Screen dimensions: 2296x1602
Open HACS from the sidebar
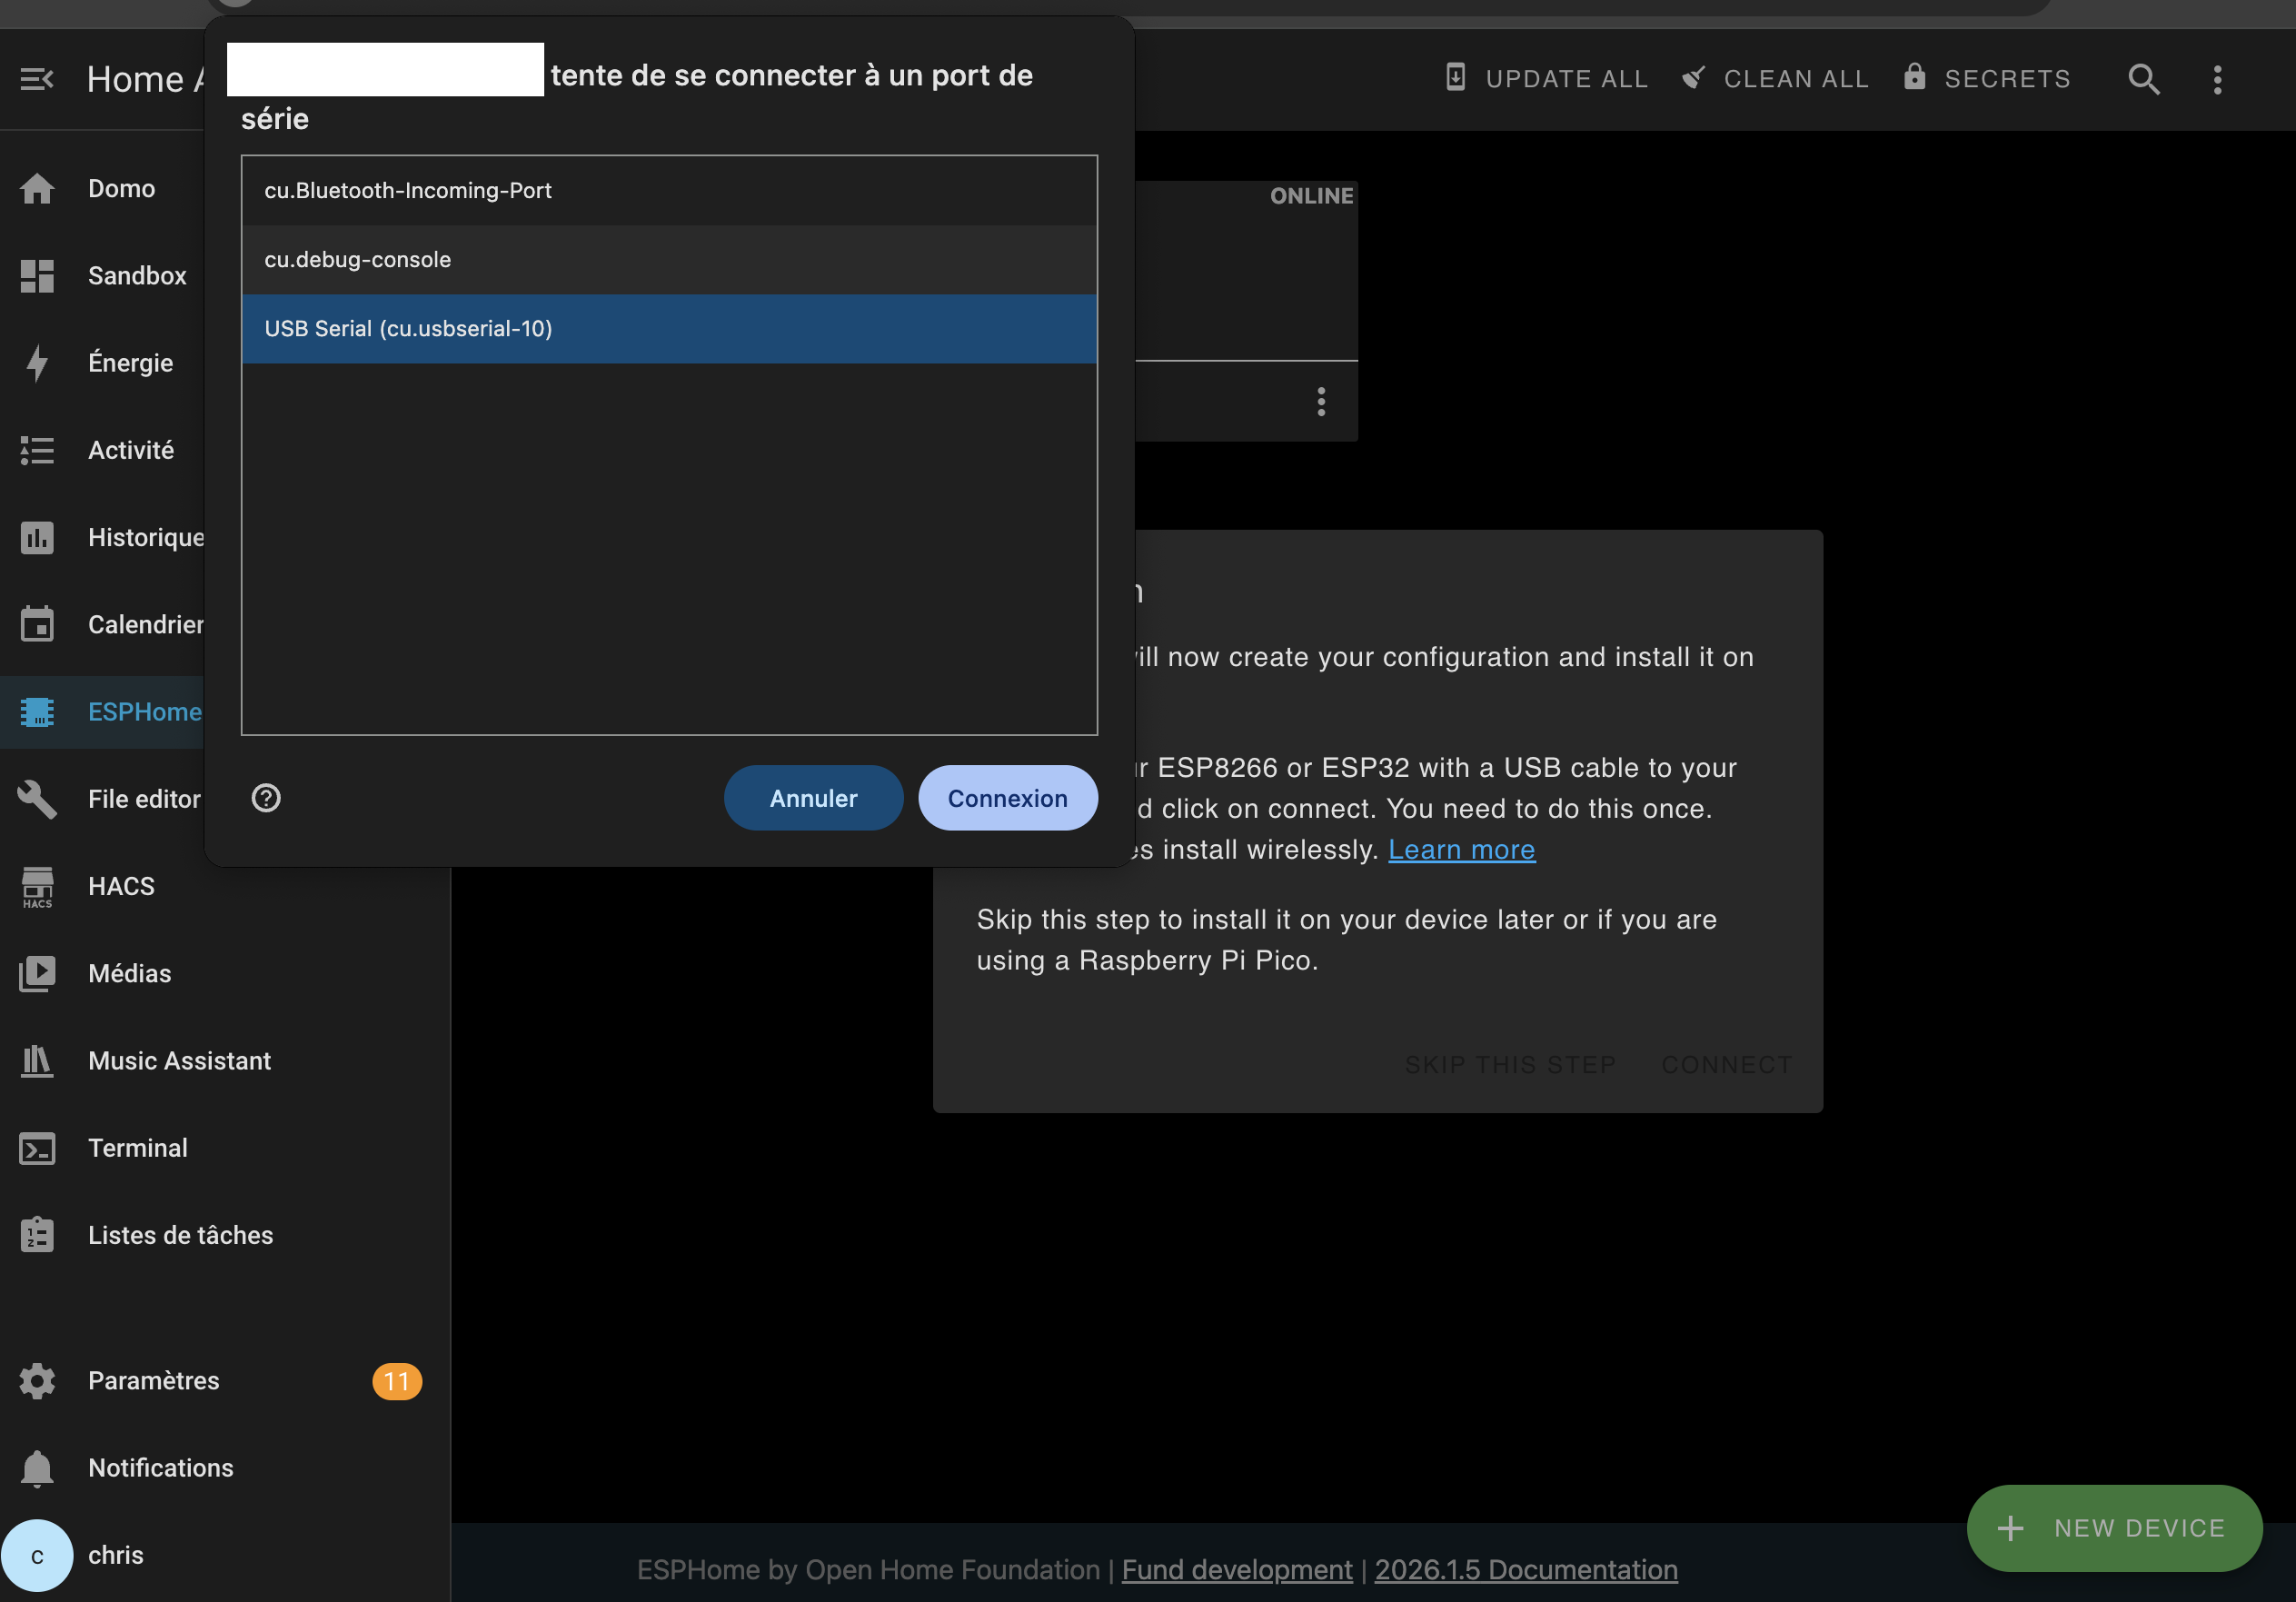pyautogui.click(x=121, y=886)
